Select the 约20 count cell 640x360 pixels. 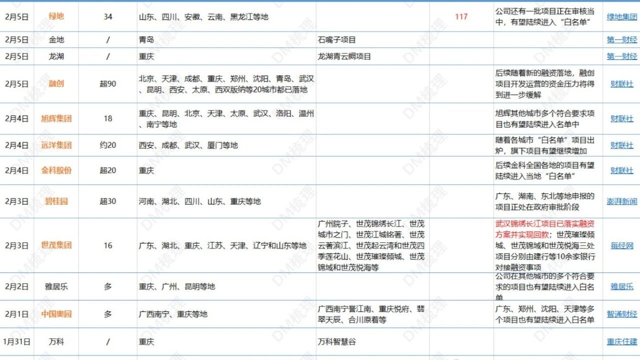tap(108, 145)
